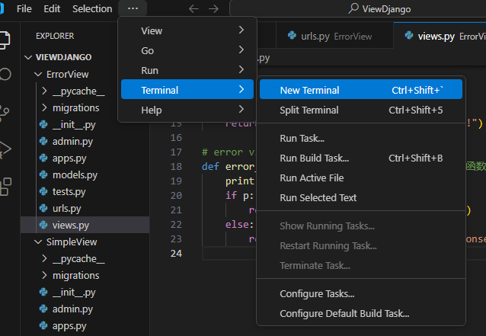This screenshot has height=336, width=486.
Task: Click the Python icon on urls.py tab
Action: tap(292, 36)
